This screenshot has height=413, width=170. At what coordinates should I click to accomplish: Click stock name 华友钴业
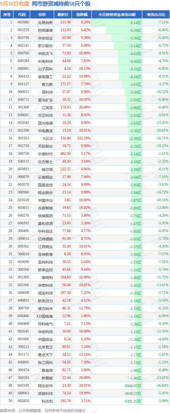tap(45, 38)
